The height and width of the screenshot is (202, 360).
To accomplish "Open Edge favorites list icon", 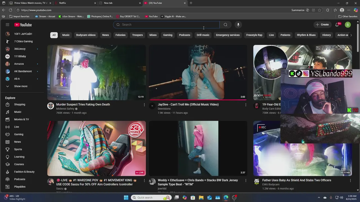I will coord(335,10).
